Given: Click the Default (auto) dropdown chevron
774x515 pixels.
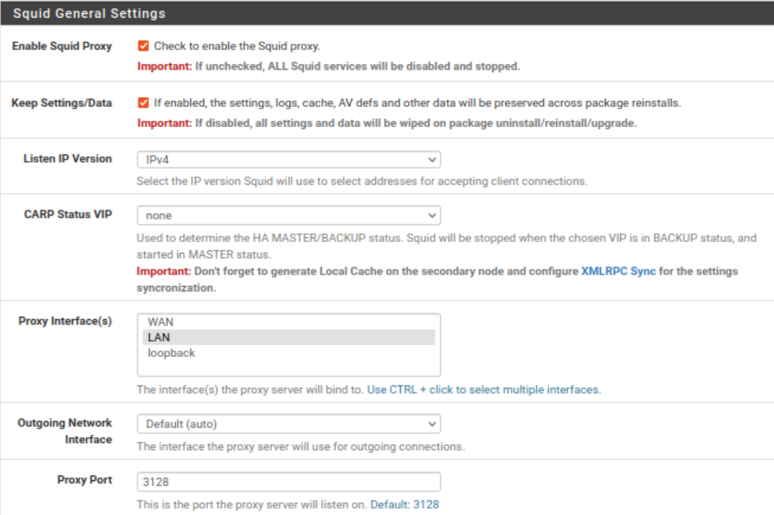Looking at the screenshot, I should (432, 423).
